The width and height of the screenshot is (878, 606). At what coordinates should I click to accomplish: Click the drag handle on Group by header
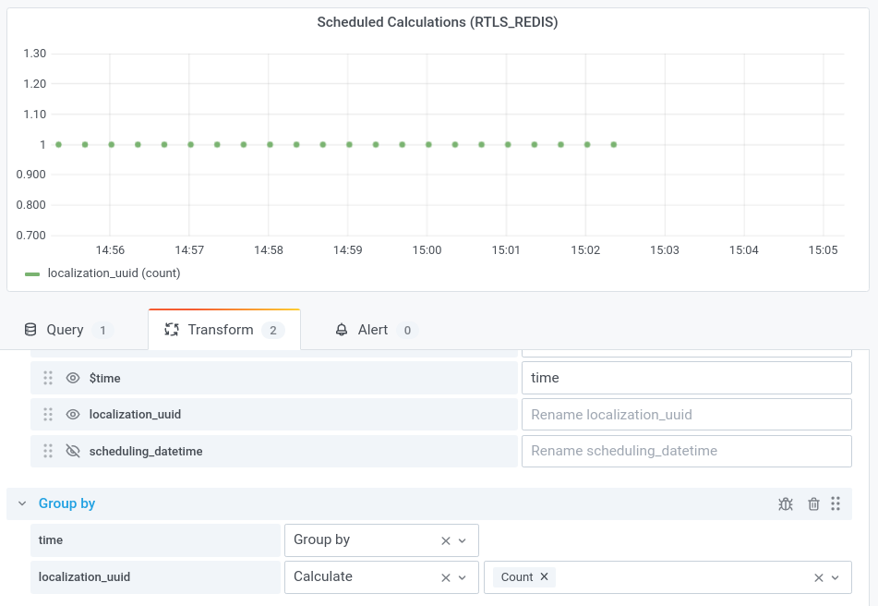(836, 503)
